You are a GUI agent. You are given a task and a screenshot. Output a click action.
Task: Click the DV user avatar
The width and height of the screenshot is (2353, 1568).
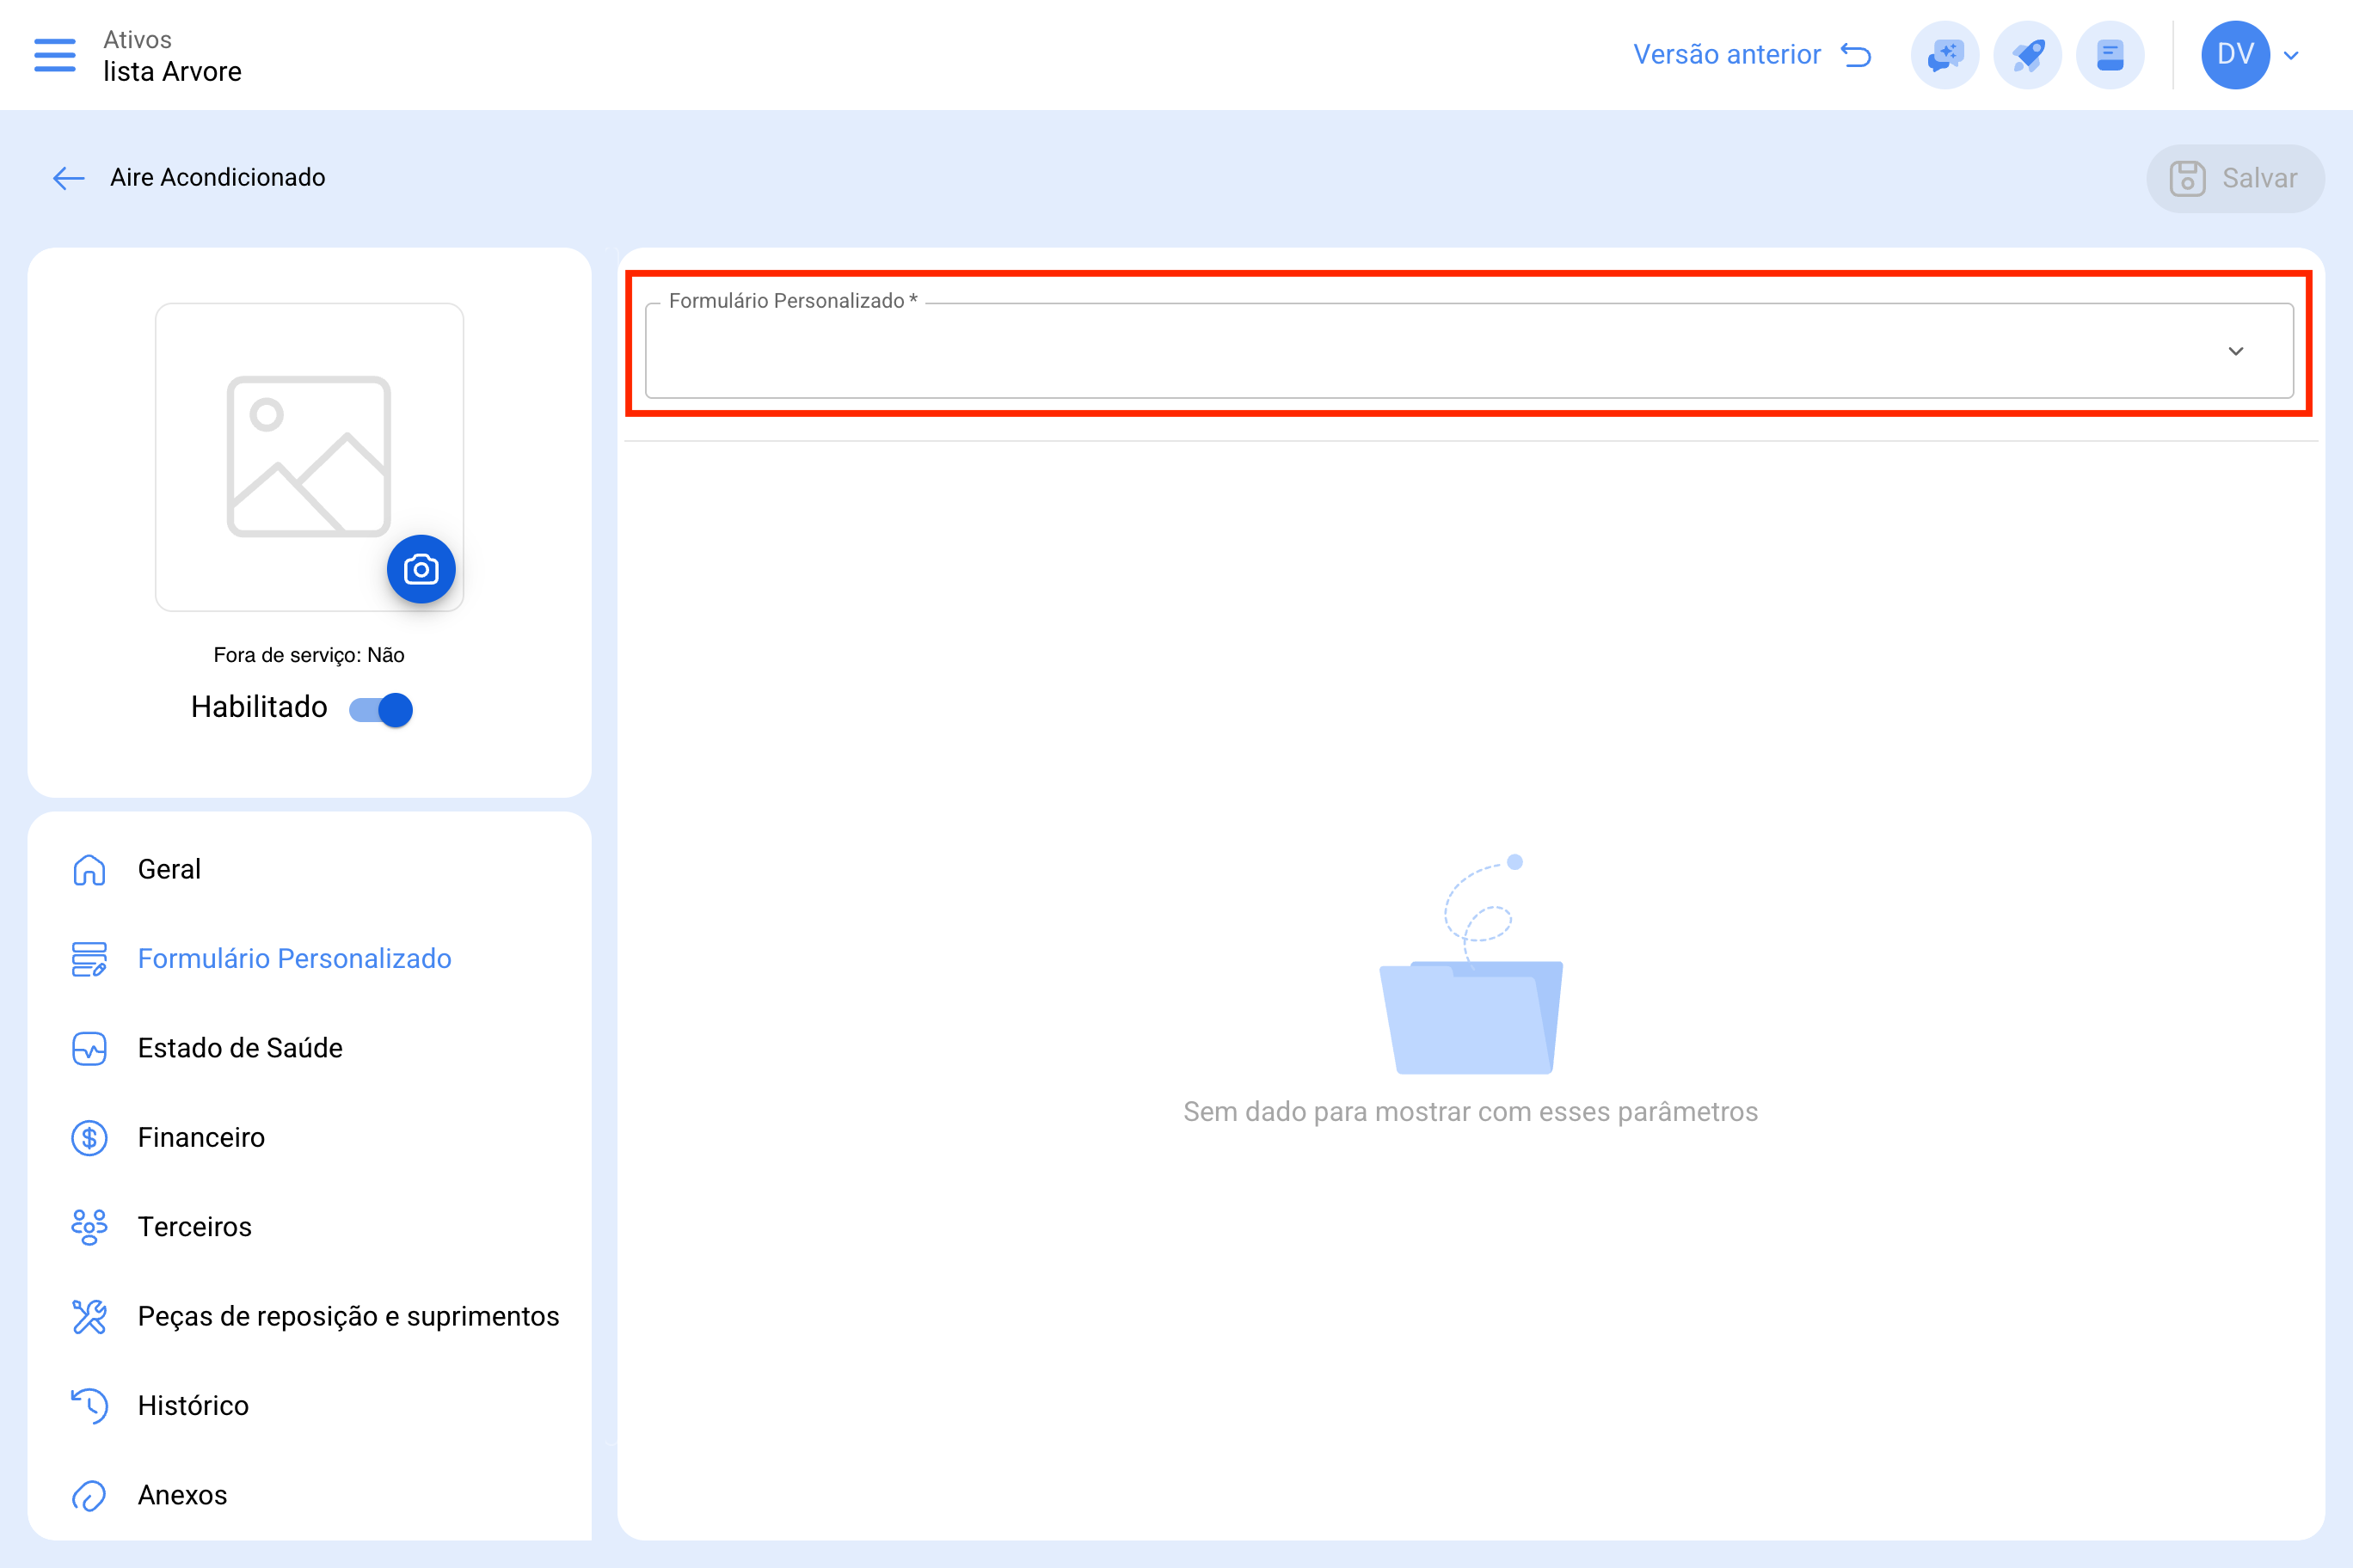click(2235, 55)
